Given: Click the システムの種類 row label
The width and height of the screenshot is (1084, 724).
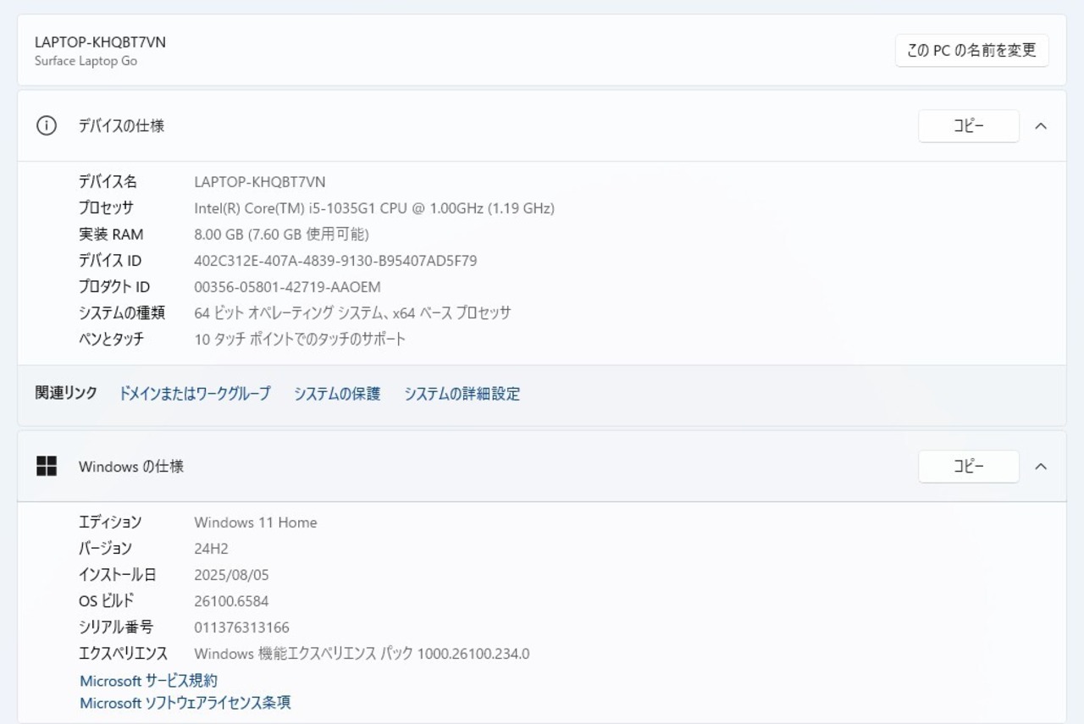Looking at the screenshot, I should click(122, 312).
